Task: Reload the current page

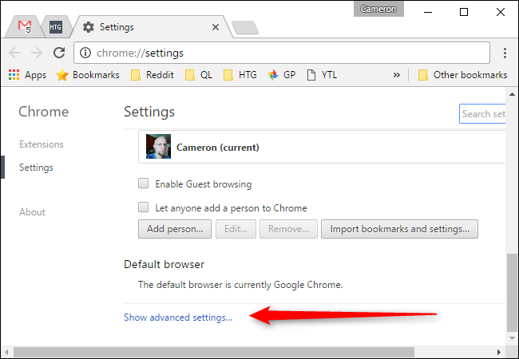Action: pyautogui.click(x=59, y=53)
